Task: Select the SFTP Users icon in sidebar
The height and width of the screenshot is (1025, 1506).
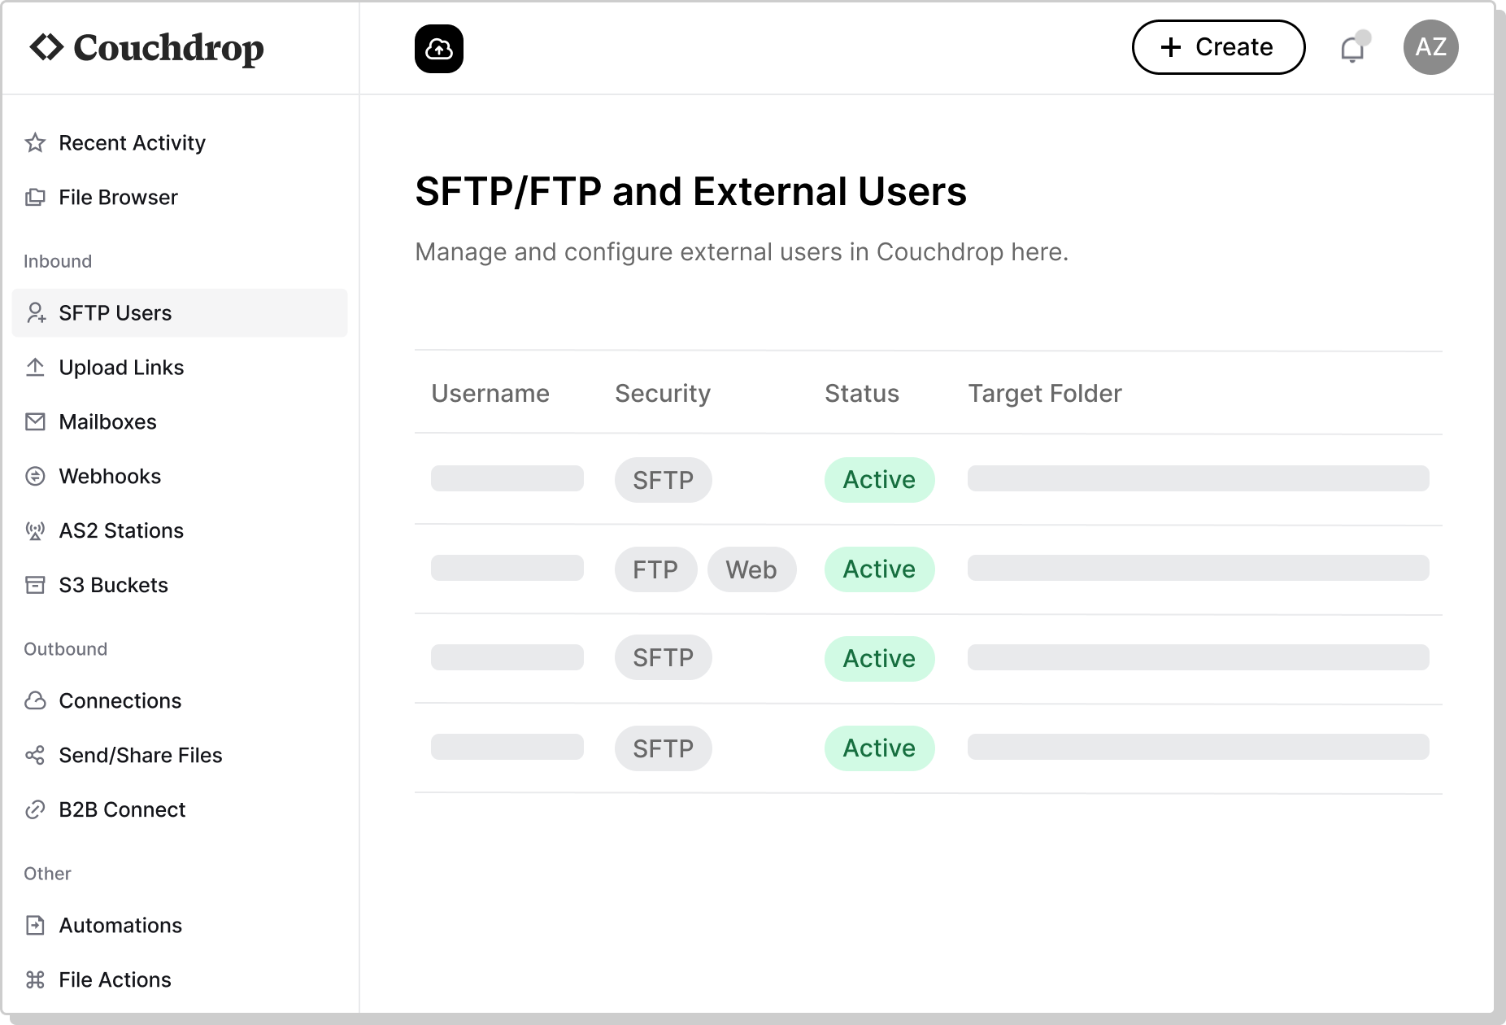Action: pyautogui.click(x=36, y=313)
